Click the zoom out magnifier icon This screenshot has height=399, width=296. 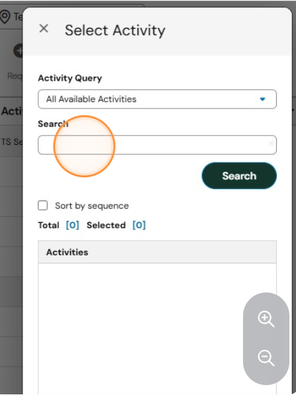pos(266,358)
